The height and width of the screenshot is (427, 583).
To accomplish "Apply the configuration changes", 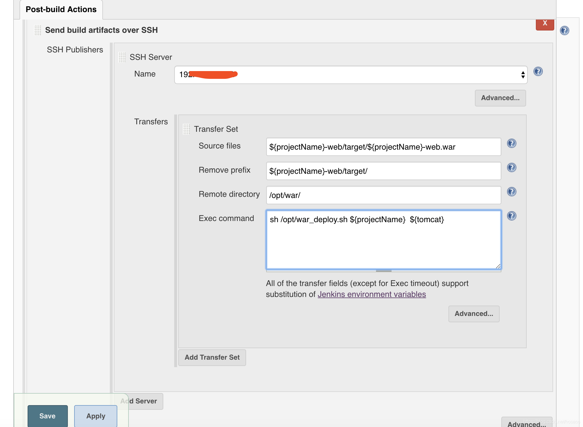I will [96, 416].
